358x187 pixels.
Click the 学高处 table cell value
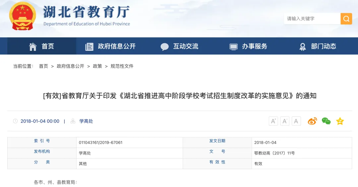pos(85,153)
